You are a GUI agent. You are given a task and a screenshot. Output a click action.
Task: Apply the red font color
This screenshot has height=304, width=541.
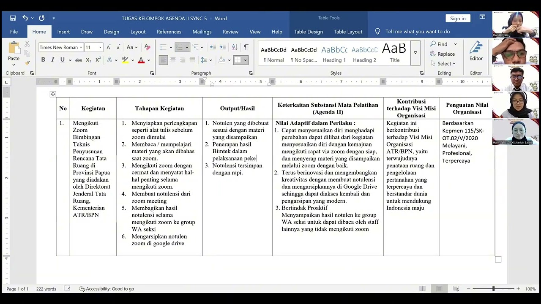141,60
